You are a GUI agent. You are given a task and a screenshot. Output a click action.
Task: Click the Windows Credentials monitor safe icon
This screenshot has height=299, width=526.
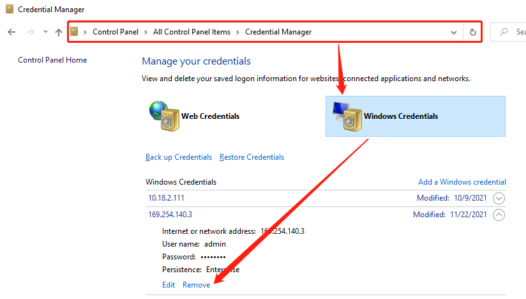(347, 116)
